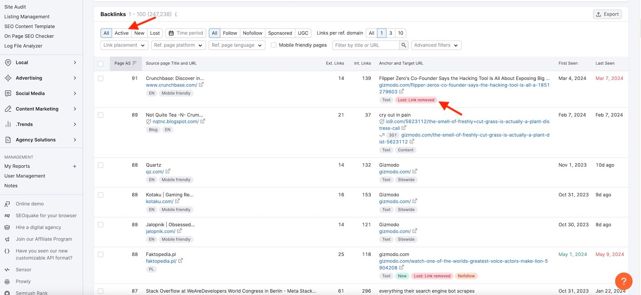Open Ref. page platform dropdown

[x=179, y=45]
